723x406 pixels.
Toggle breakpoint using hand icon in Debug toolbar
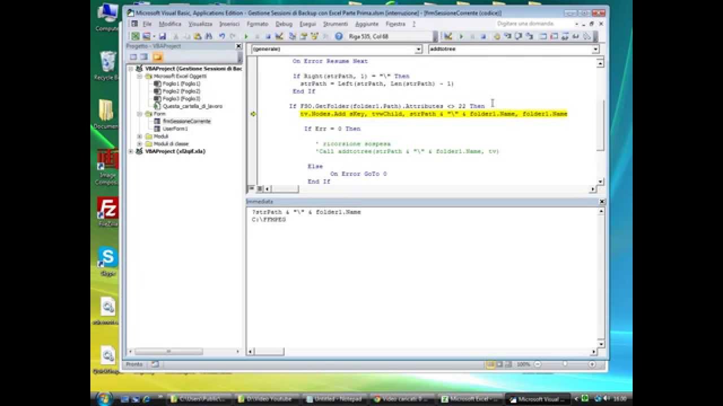click(x=497, y=36)
